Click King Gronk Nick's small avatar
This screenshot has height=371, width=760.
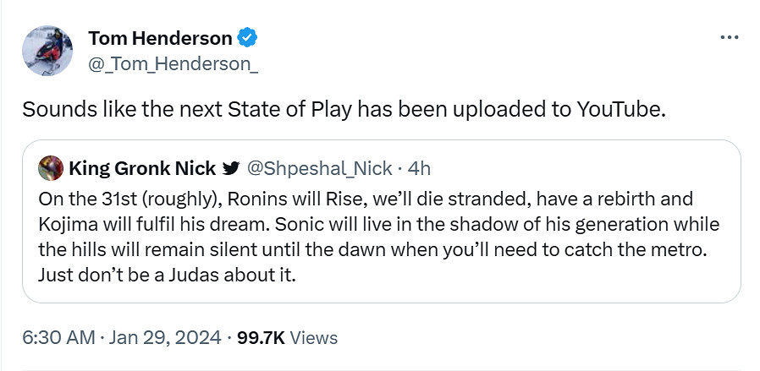coord(50,168)
